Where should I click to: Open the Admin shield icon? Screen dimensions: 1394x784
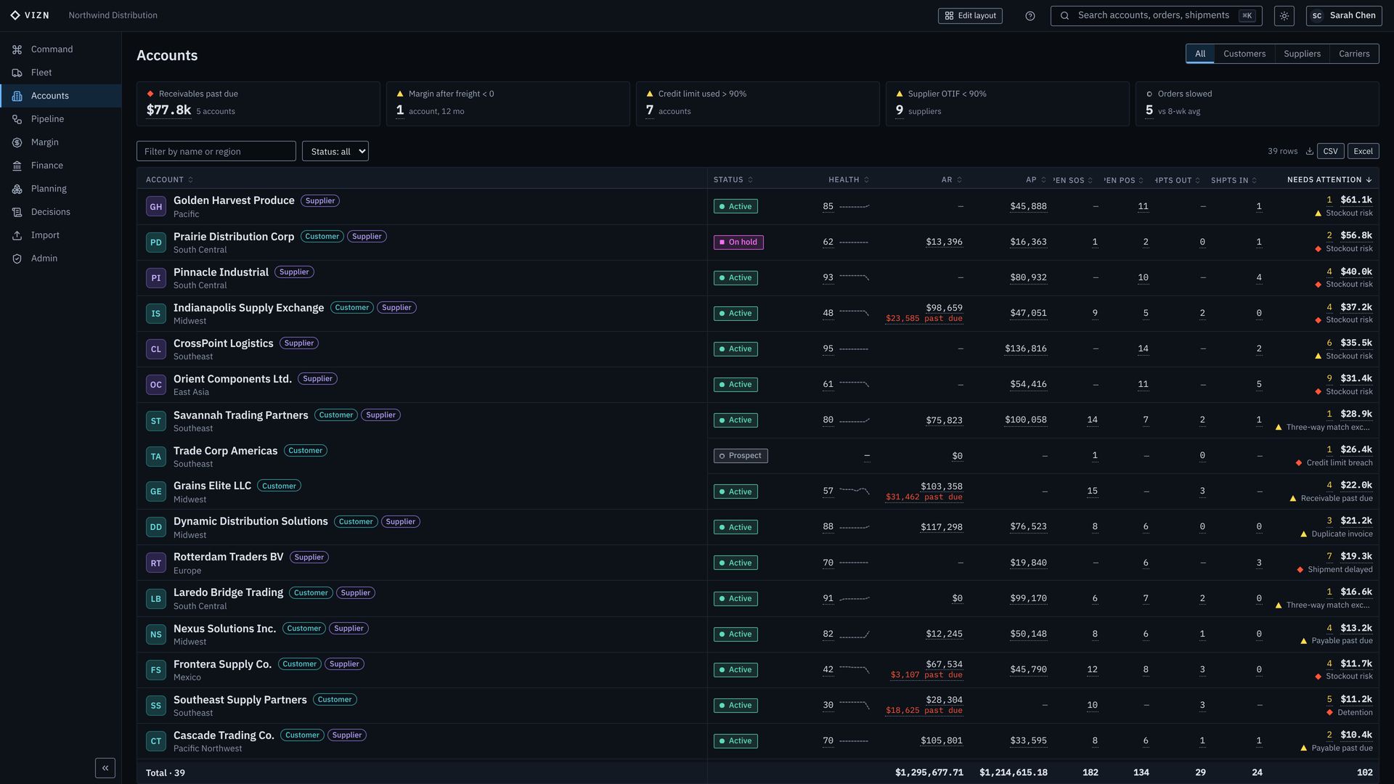[17, 258]
